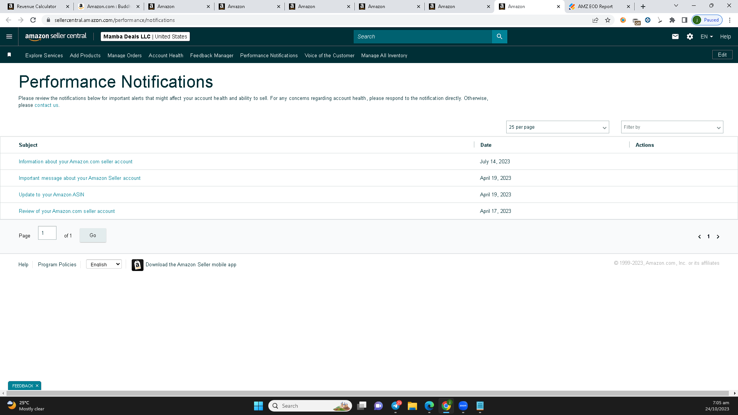Open Telegram from the taskbar
738x415 pixels.
(x=396, y=406)
